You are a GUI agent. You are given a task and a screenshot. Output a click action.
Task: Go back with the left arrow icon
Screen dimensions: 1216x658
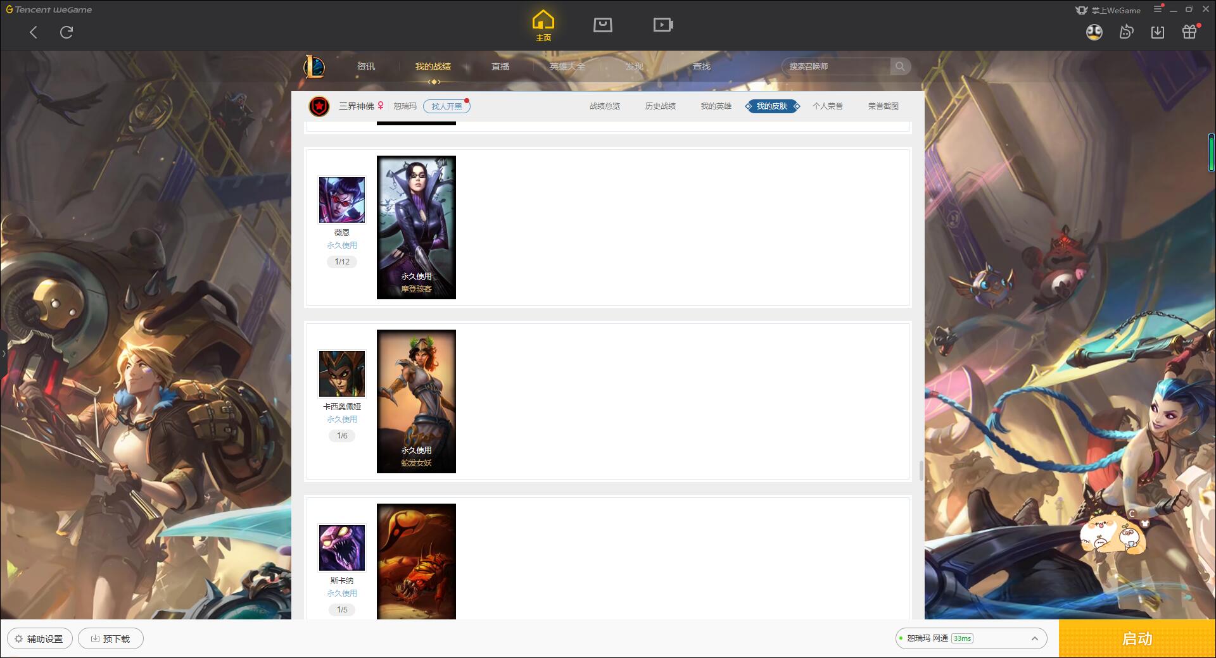pyautogui.click(x=34, y=32)
